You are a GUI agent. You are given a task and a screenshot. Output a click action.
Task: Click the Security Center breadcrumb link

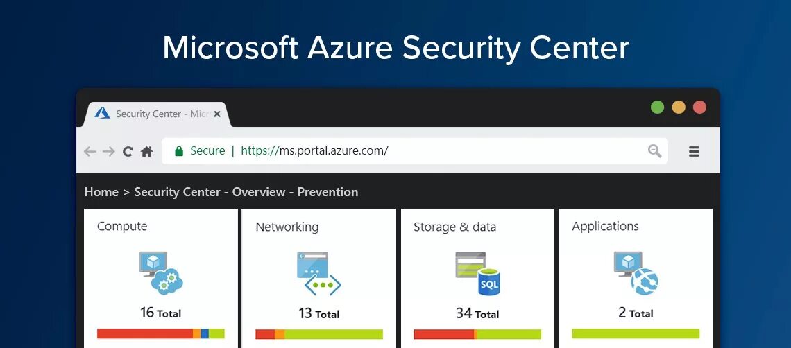177,192
